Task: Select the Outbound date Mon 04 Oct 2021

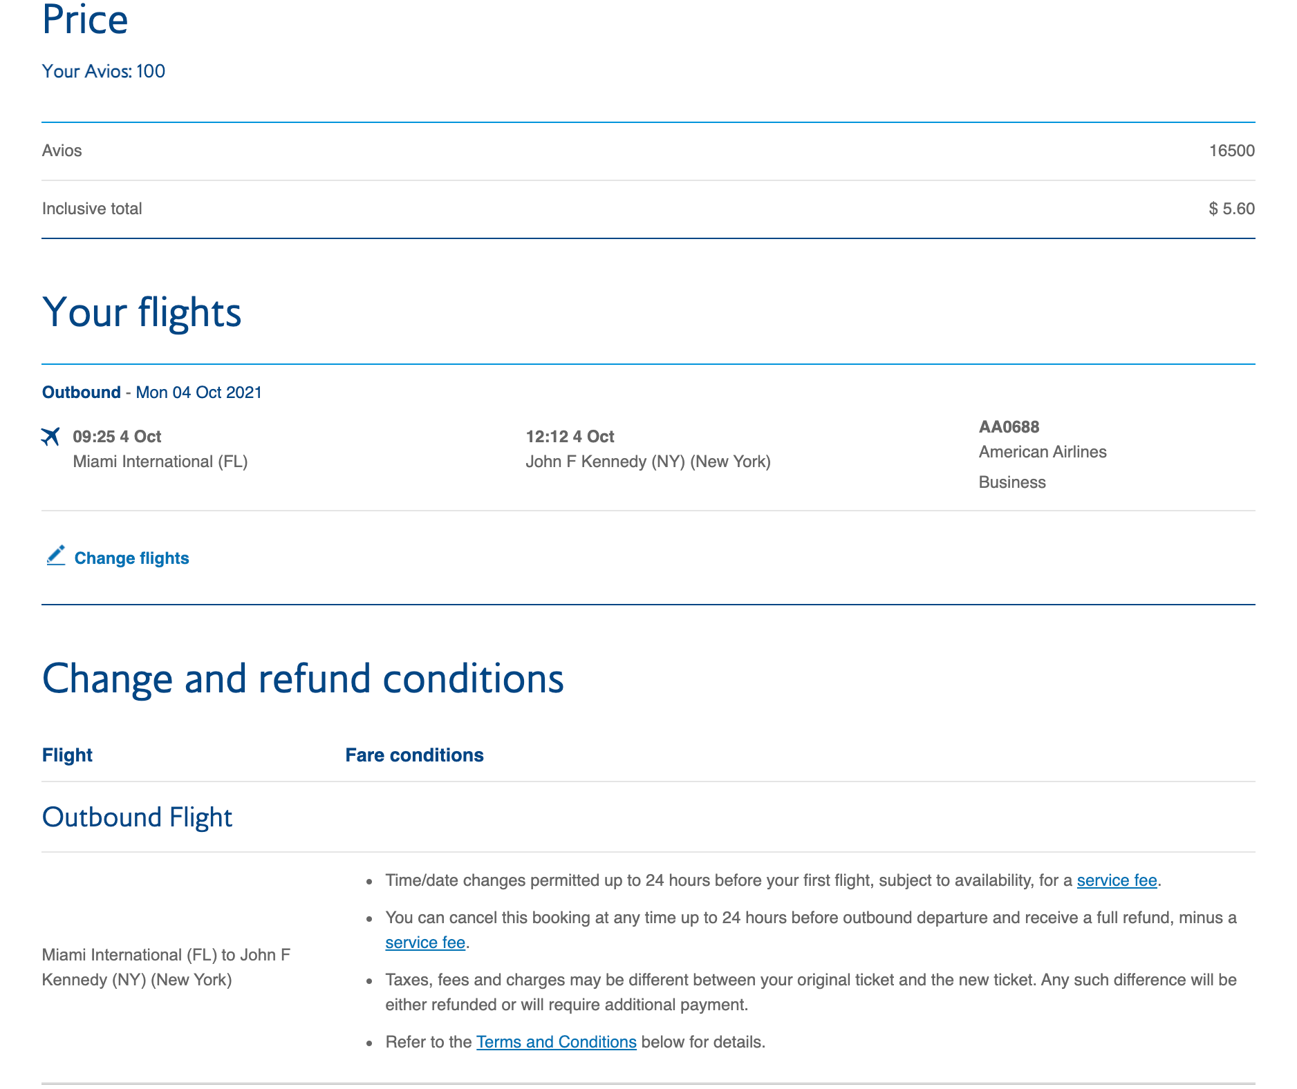Action: click(x=153, y=392)
